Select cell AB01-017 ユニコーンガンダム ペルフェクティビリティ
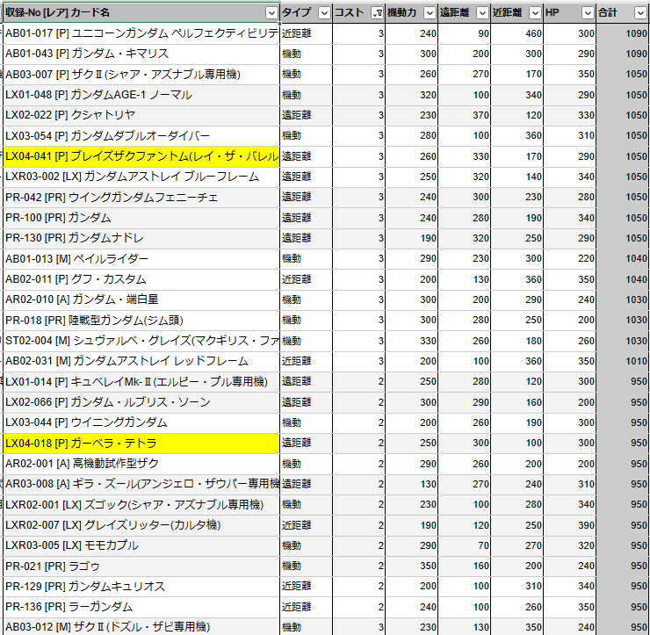This screenshot has width=650, height=635. (141, 33)
